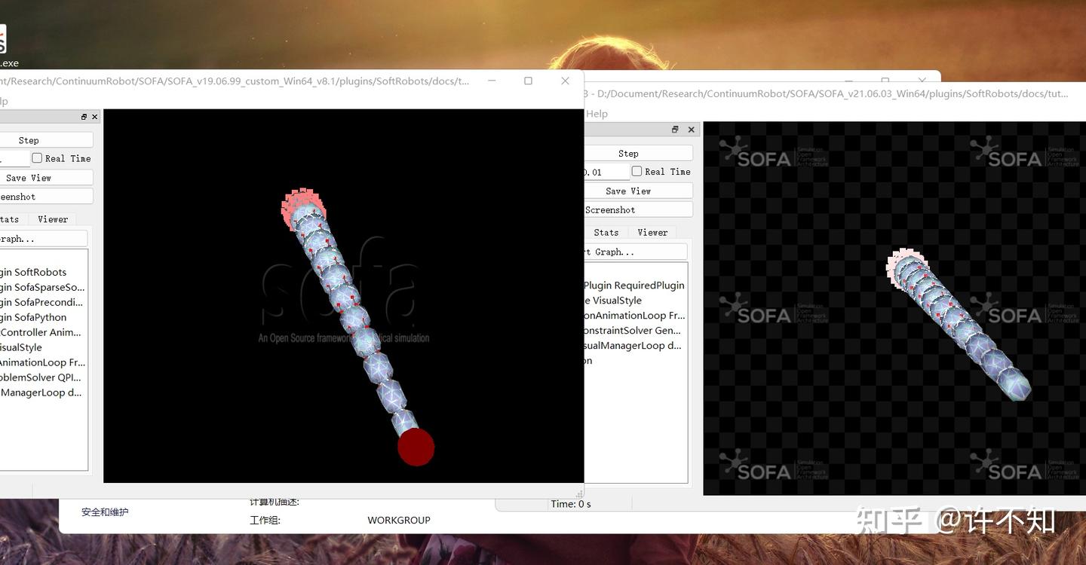Select the dark red goal sphere
The height and width of the screenshot is (565, 1086).
416,447
